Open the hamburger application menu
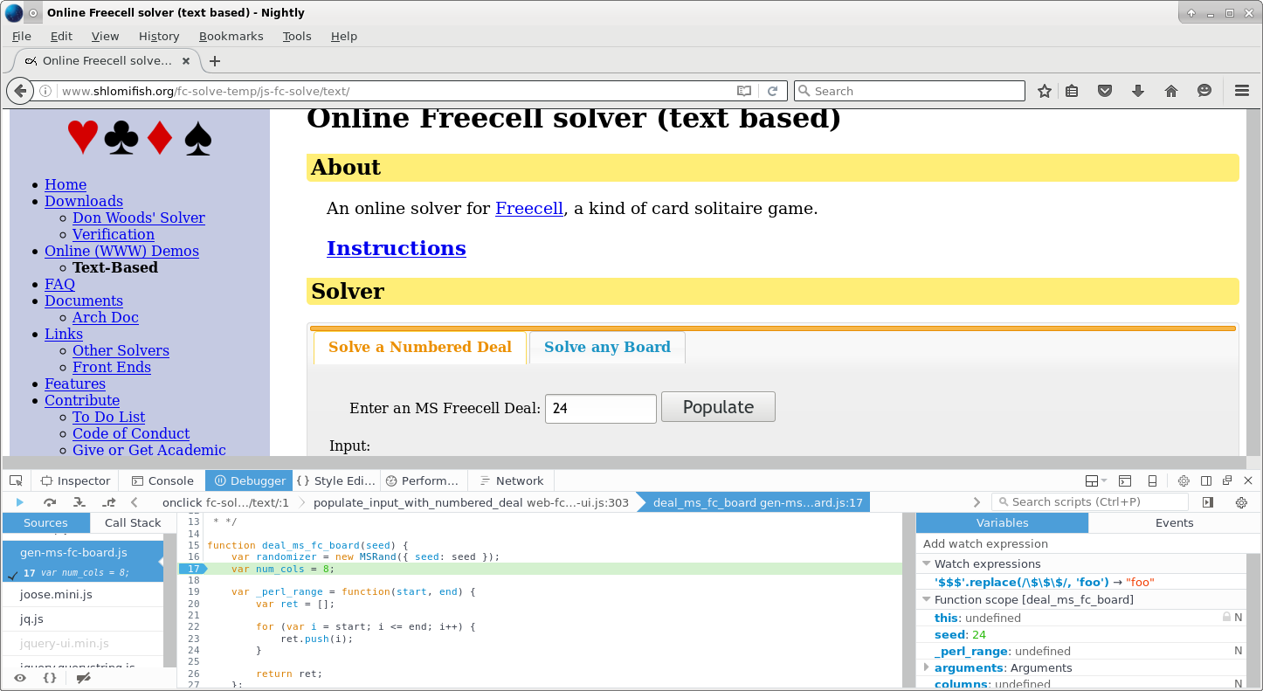1263x691 pixels. (1241, 91)
